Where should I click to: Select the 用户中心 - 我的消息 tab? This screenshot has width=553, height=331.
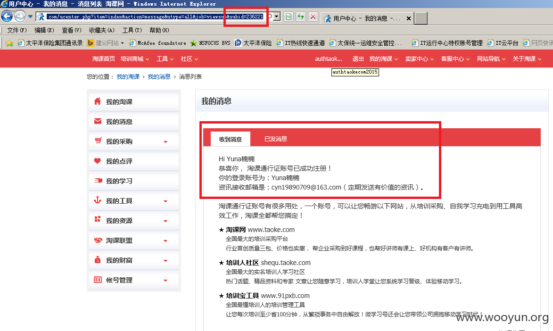click(x=367, y=18)
